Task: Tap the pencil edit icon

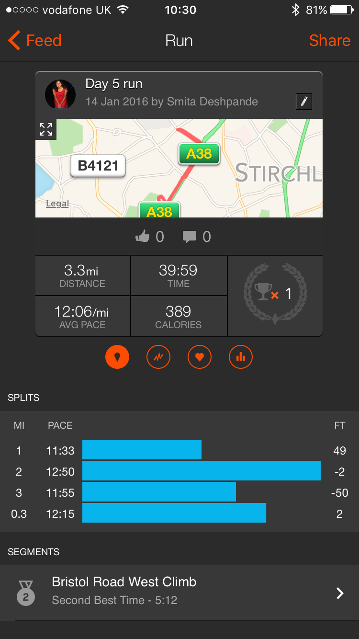Action: pyautogui.click(x=304, y=102)
